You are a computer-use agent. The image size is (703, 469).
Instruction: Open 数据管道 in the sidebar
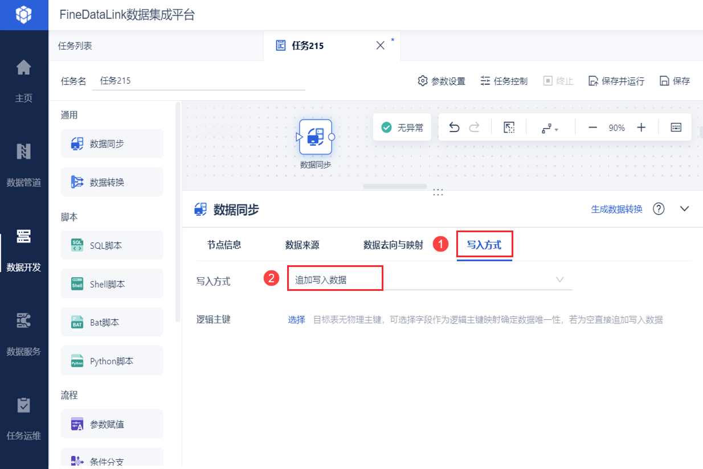[24, 166]
